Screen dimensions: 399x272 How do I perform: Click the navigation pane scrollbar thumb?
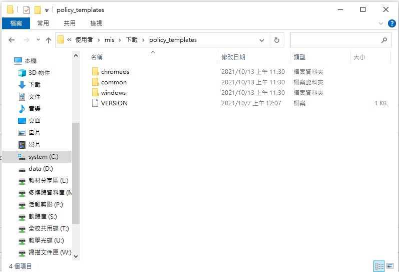pos(76,173)
